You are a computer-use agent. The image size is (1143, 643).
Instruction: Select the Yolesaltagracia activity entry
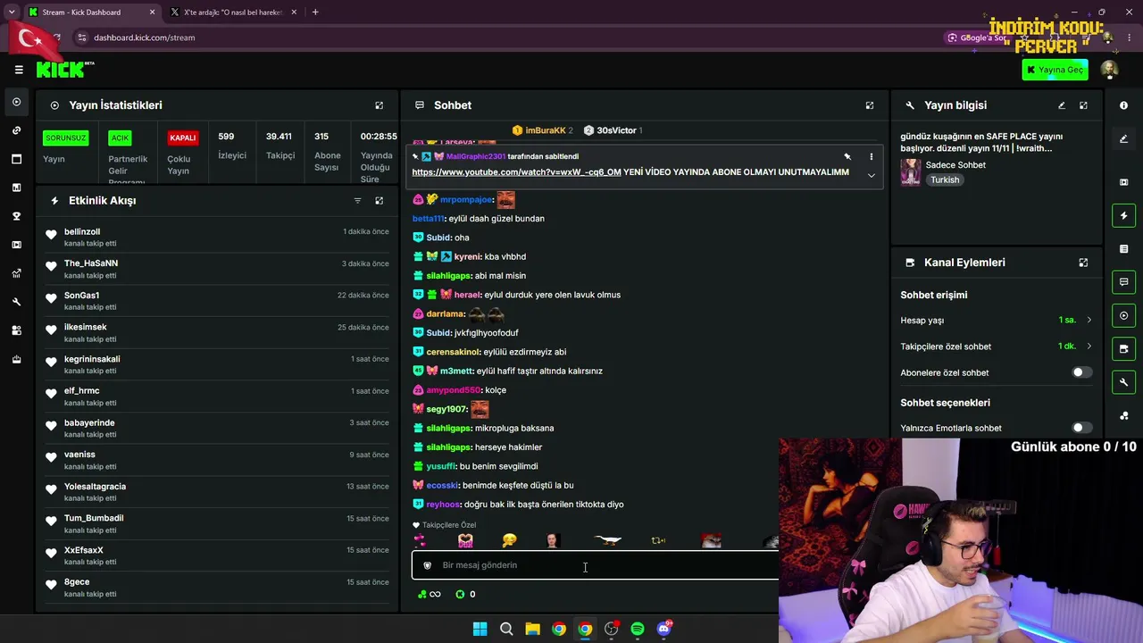click(x=217, y=492)
